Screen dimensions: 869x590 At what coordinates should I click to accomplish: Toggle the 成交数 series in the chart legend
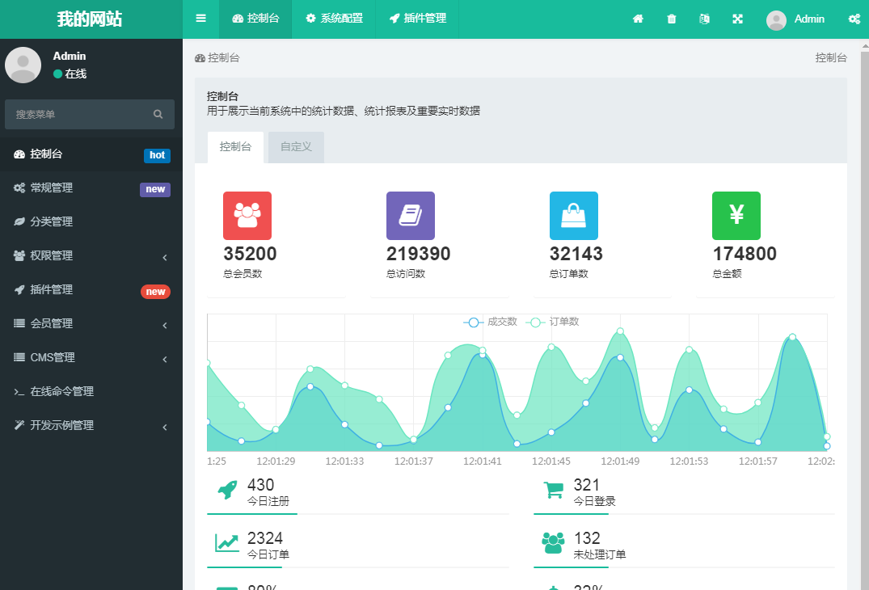[491, 322]
